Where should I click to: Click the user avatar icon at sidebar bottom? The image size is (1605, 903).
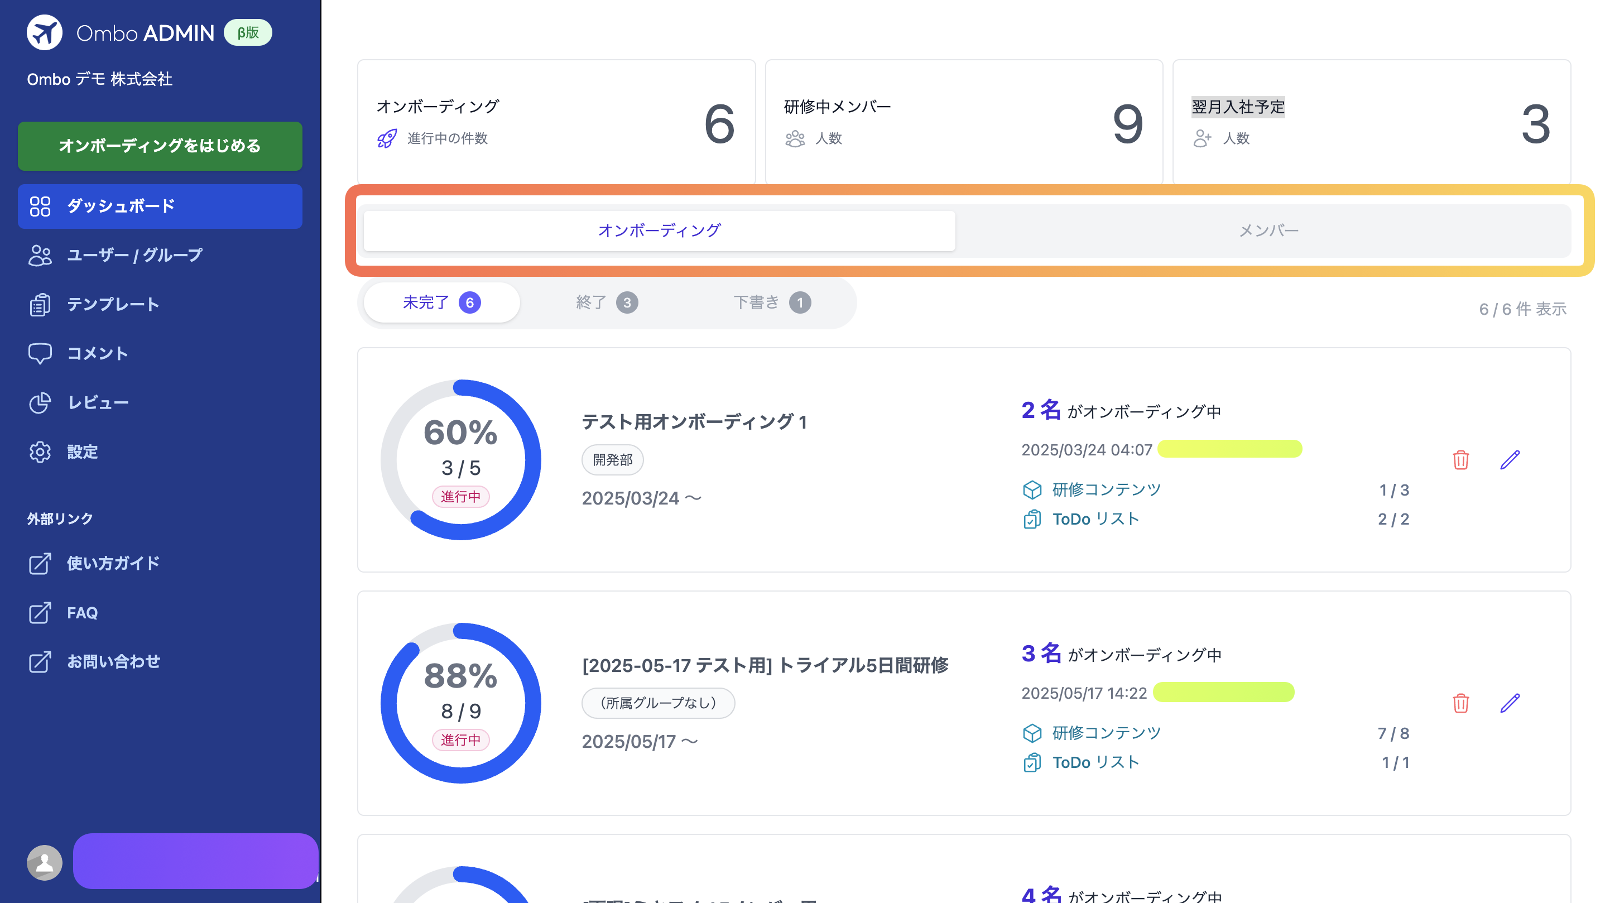coord(44,862)
